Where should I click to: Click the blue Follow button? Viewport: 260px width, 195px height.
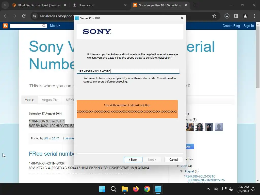[190, 147]
